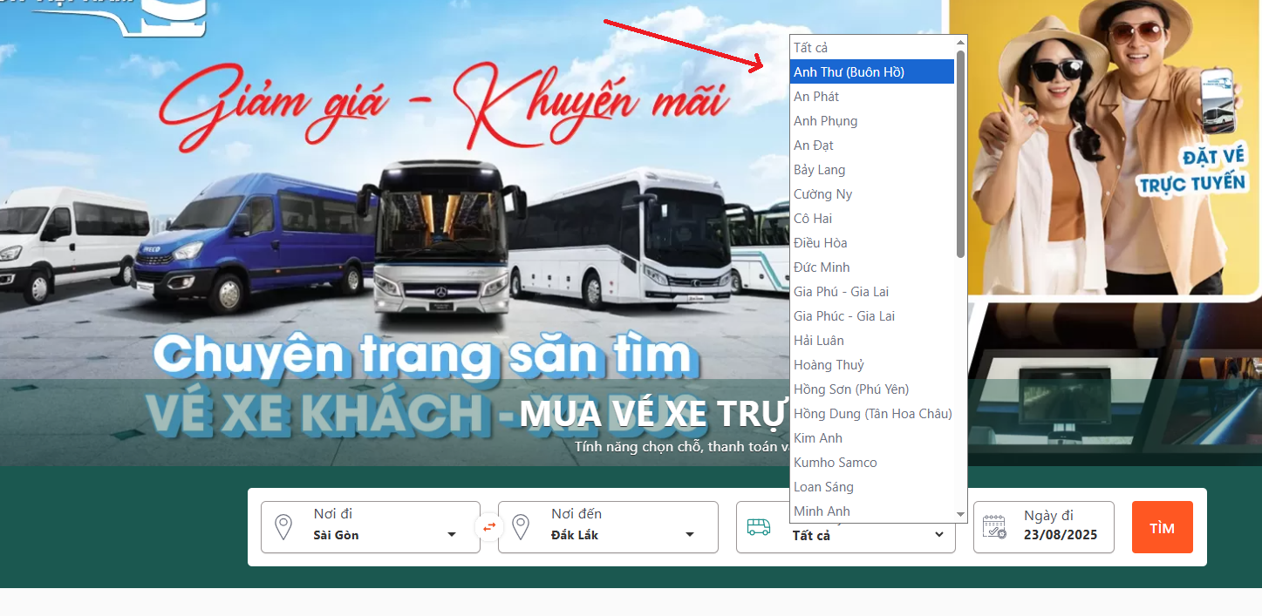
Task: Select Cường Ny from the list
Action: coord(872,194)
